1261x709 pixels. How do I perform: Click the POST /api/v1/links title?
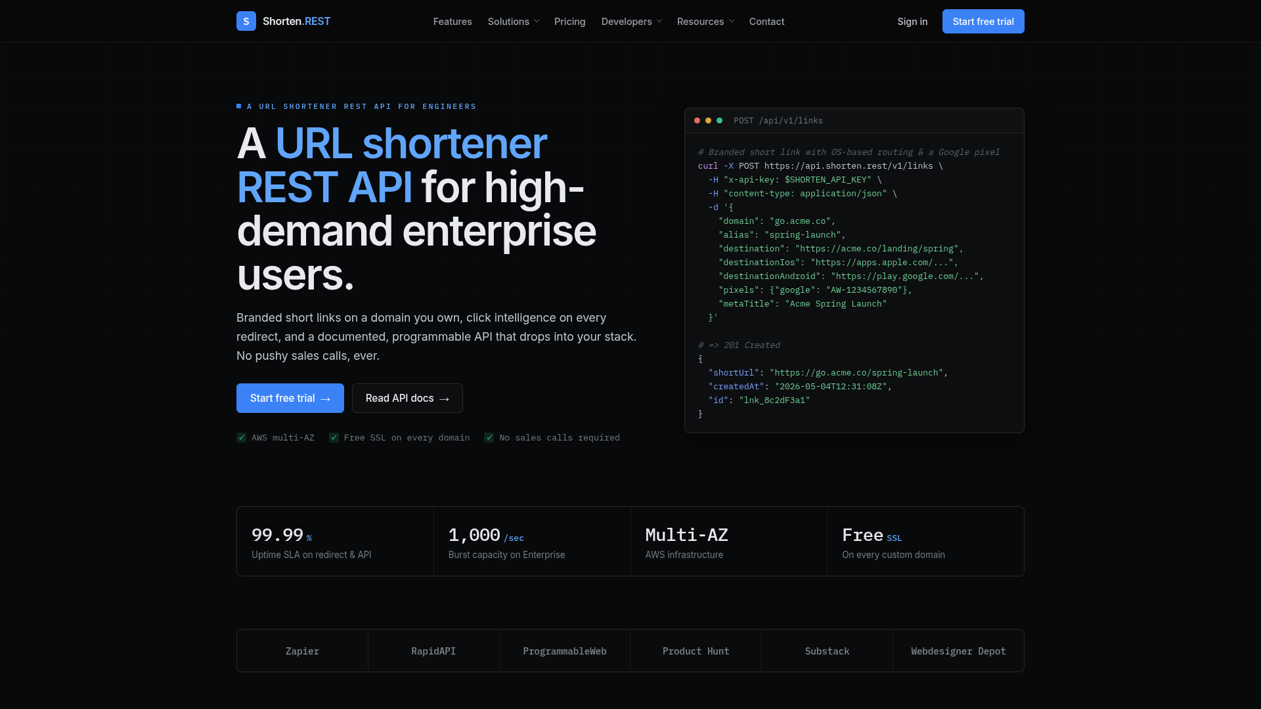(778, 121)
